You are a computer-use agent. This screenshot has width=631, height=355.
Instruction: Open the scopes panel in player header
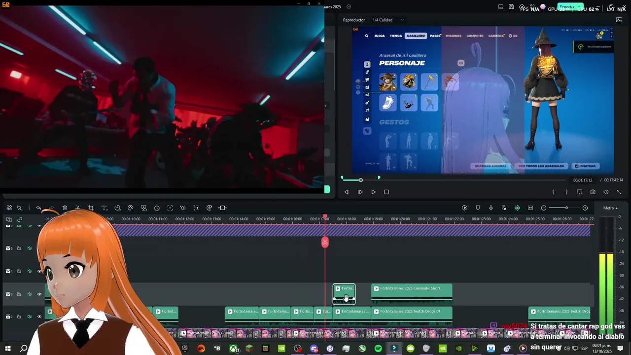(x=619, y=20)
